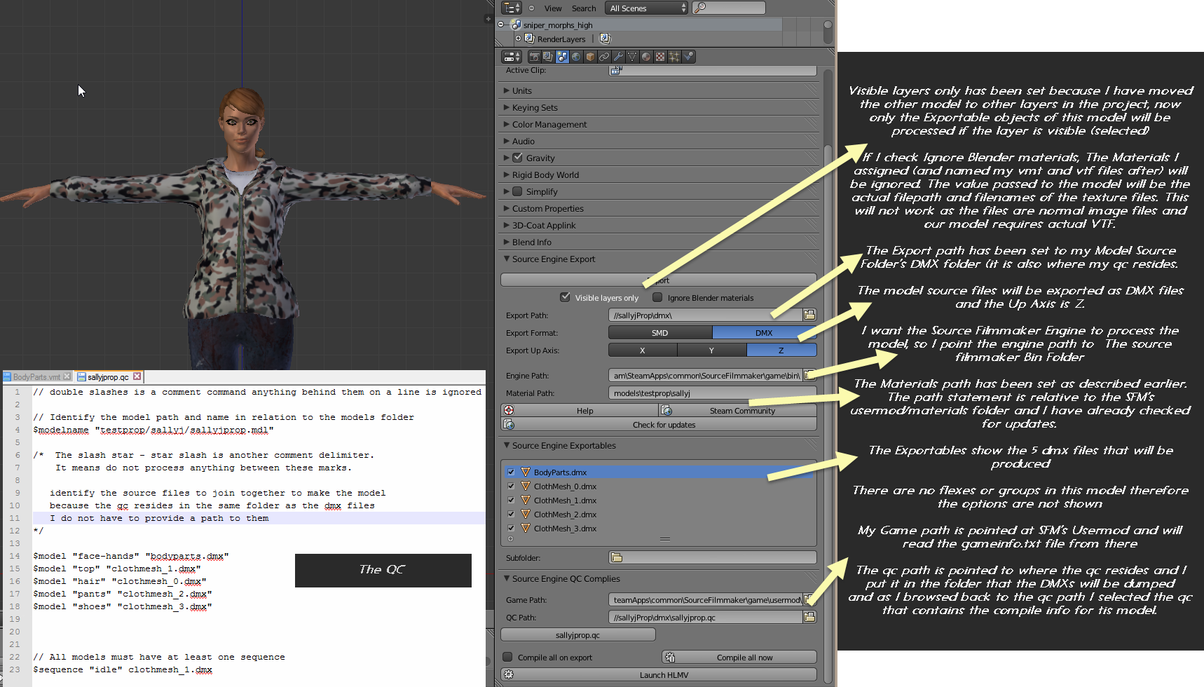The width and height of the screenshot is (1204, 687).
Task: Click the outliner search field
Action: (x=729, y=8)
